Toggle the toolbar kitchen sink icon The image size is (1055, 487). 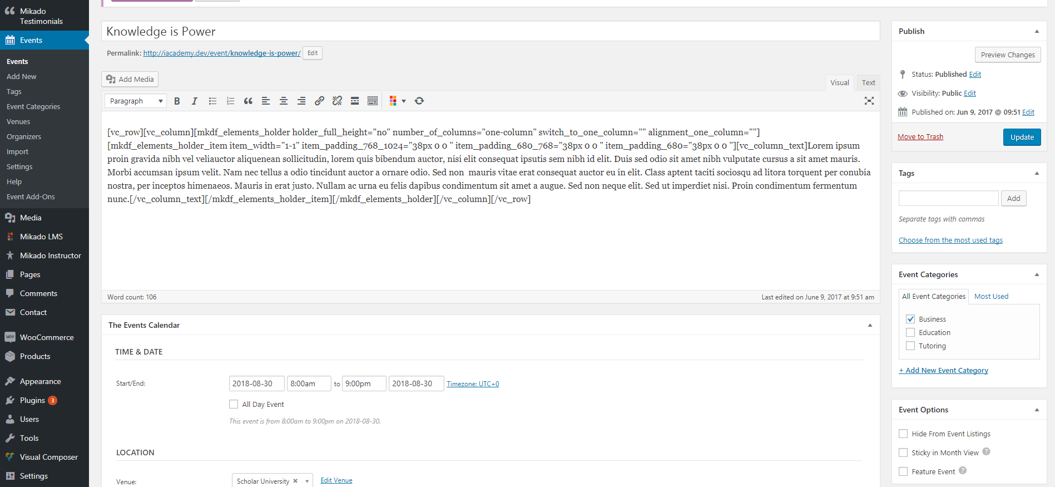pyautogui.click(x=373, y=101)
